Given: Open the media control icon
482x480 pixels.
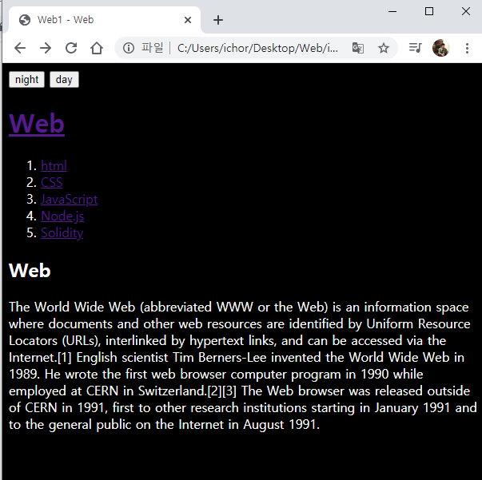Looking at the screenshot, I should click(415, 48).
